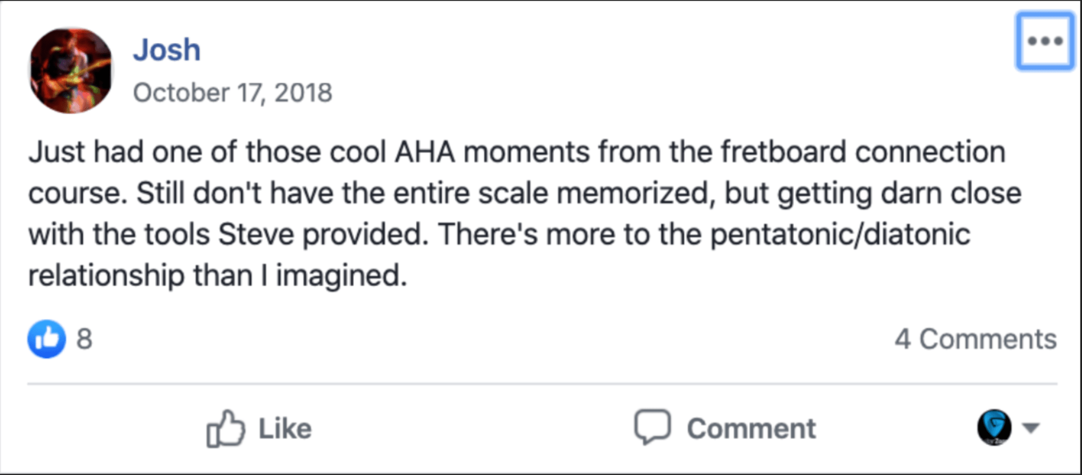
Task: Click the blue page avatar icon
Action: coord(994,427)
